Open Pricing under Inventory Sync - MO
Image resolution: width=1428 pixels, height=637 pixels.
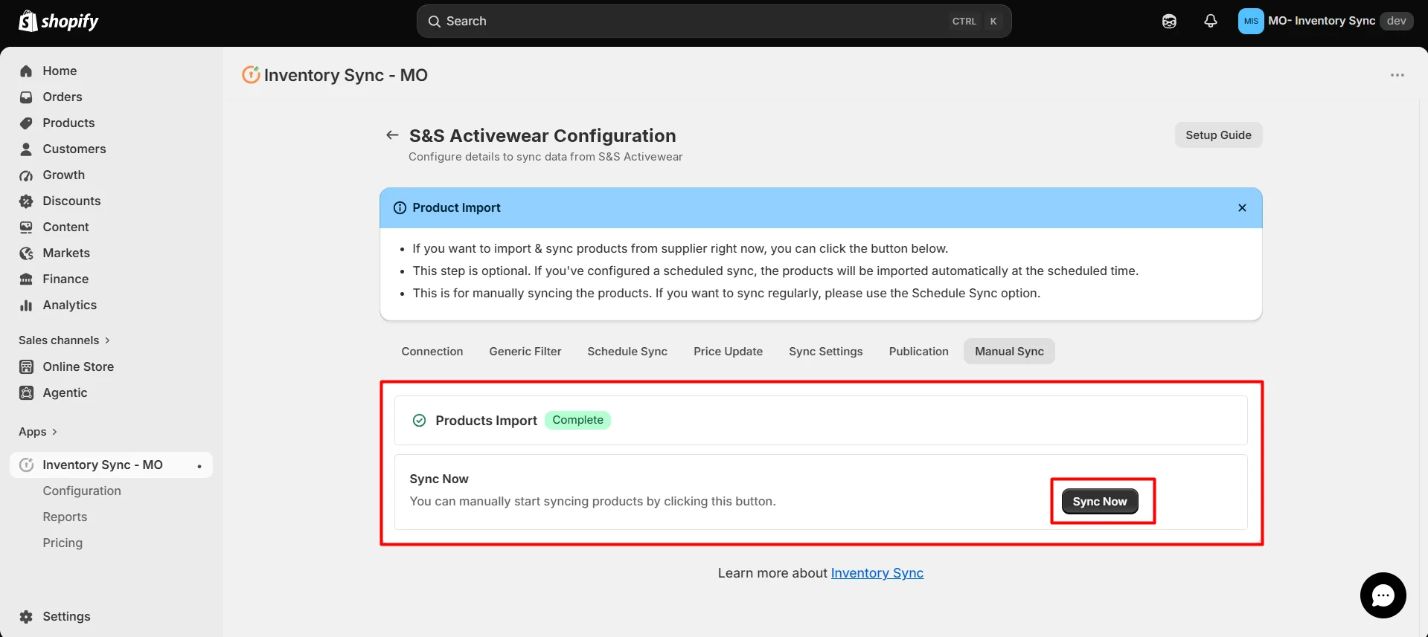click(x=63, y=543)
